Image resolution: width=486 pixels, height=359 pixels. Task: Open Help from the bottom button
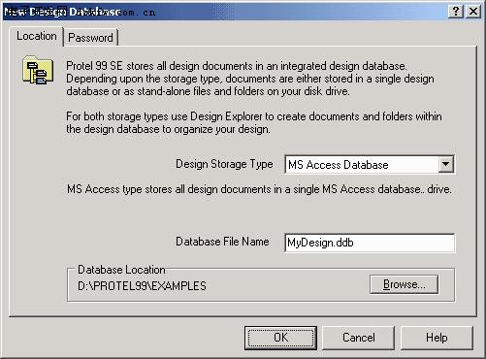click(437, 338)
